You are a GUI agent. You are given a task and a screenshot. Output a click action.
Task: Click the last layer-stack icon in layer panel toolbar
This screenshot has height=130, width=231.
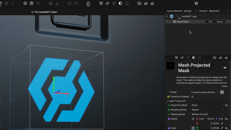coord(226,58)
